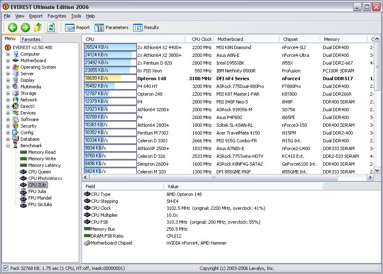Select the Storage tree icon
The width and height of the screenshot is (383, 274).
[x=16, y=93]
